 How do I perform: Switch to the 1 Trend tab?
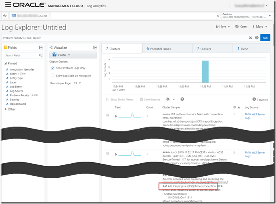coord(251,48)
